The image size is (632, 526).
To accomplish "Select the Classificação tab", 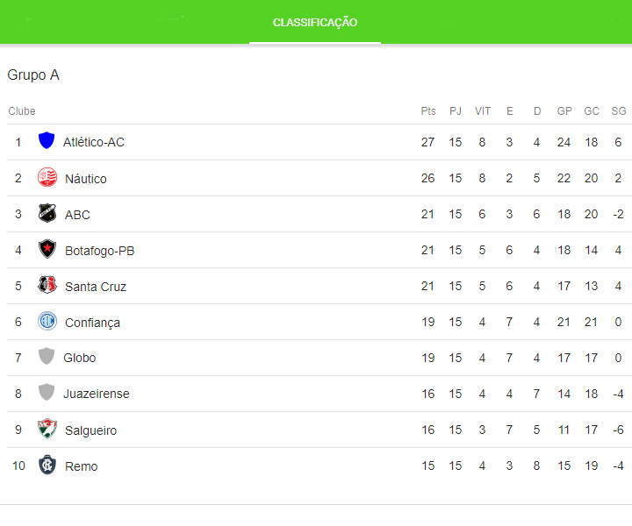I will coord(315,23).
